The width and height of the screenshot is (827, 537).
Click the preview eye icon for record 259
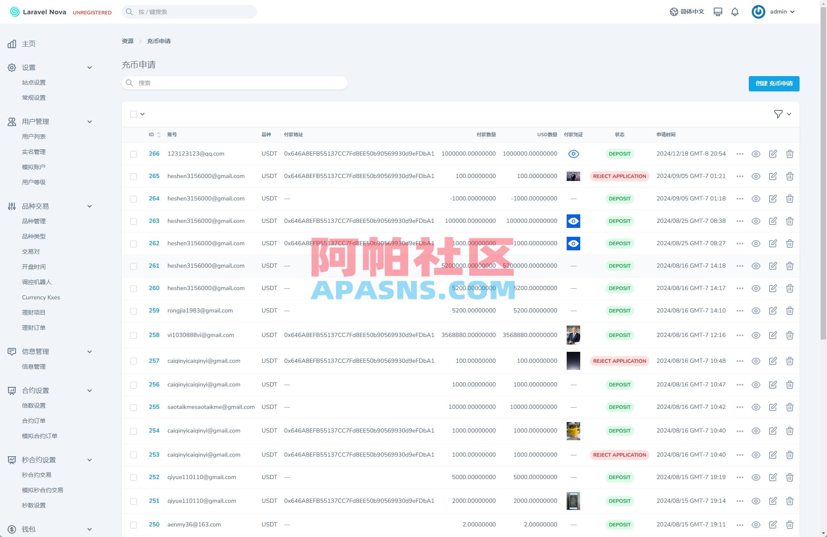[x=756, y=310]
